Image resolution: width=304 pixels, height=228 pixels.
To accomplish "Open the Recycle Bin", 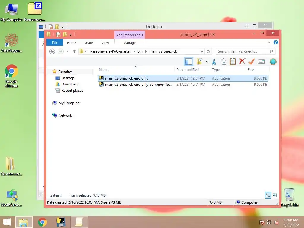I will click(289, 197).
